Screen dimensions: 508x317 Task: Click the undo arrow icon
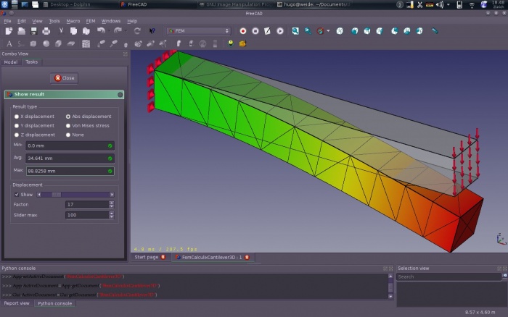click(x=101, y=31)
